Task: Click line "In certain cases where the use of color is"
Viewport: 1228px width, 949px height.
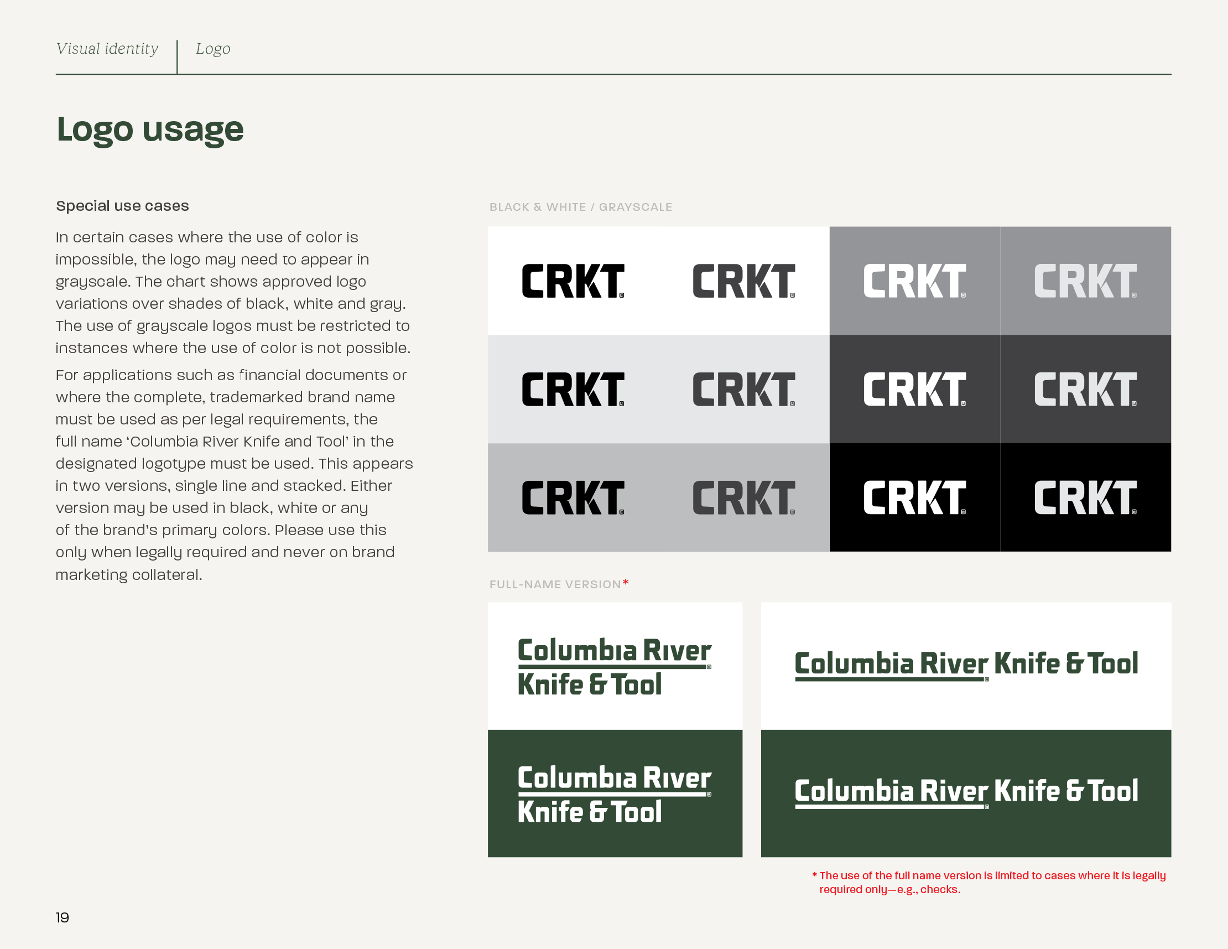Action: (x=207, y=237)
